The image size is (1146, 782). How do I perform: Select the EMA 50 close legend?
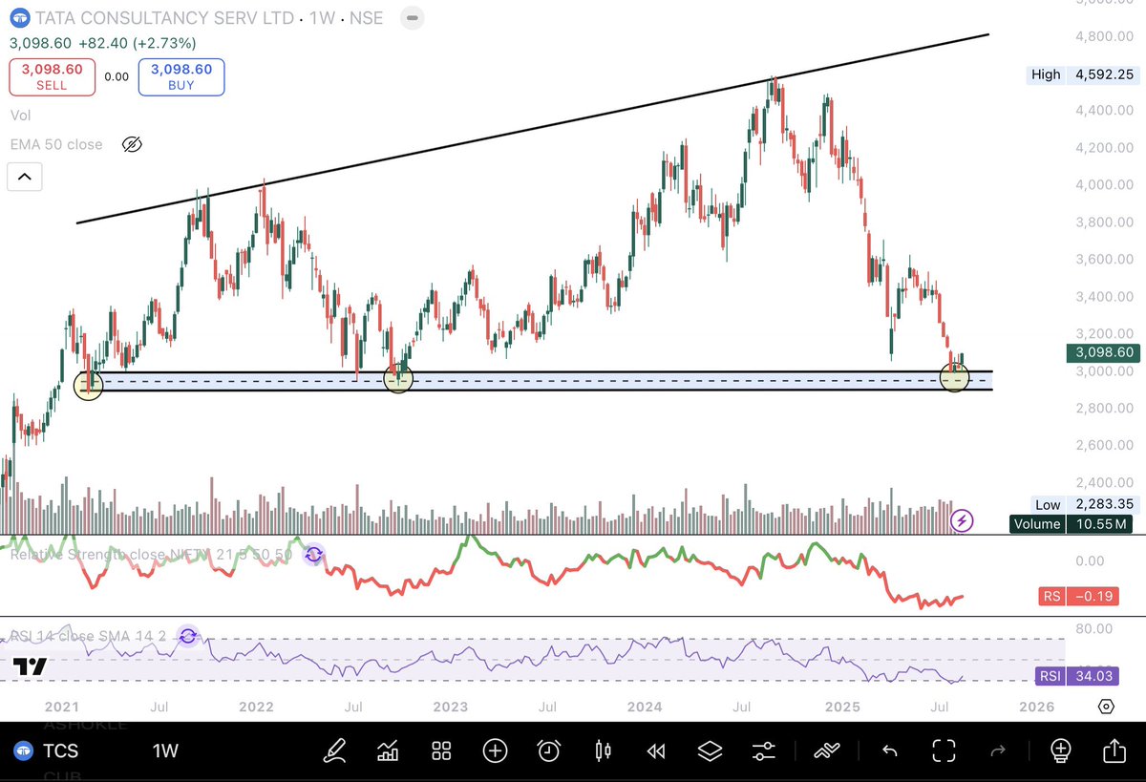[56, 144]
